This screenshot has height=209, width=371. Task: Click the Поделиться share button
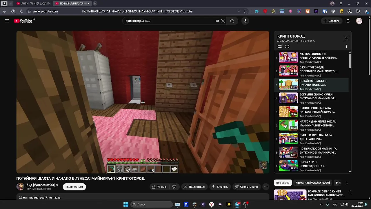[194, 187]
